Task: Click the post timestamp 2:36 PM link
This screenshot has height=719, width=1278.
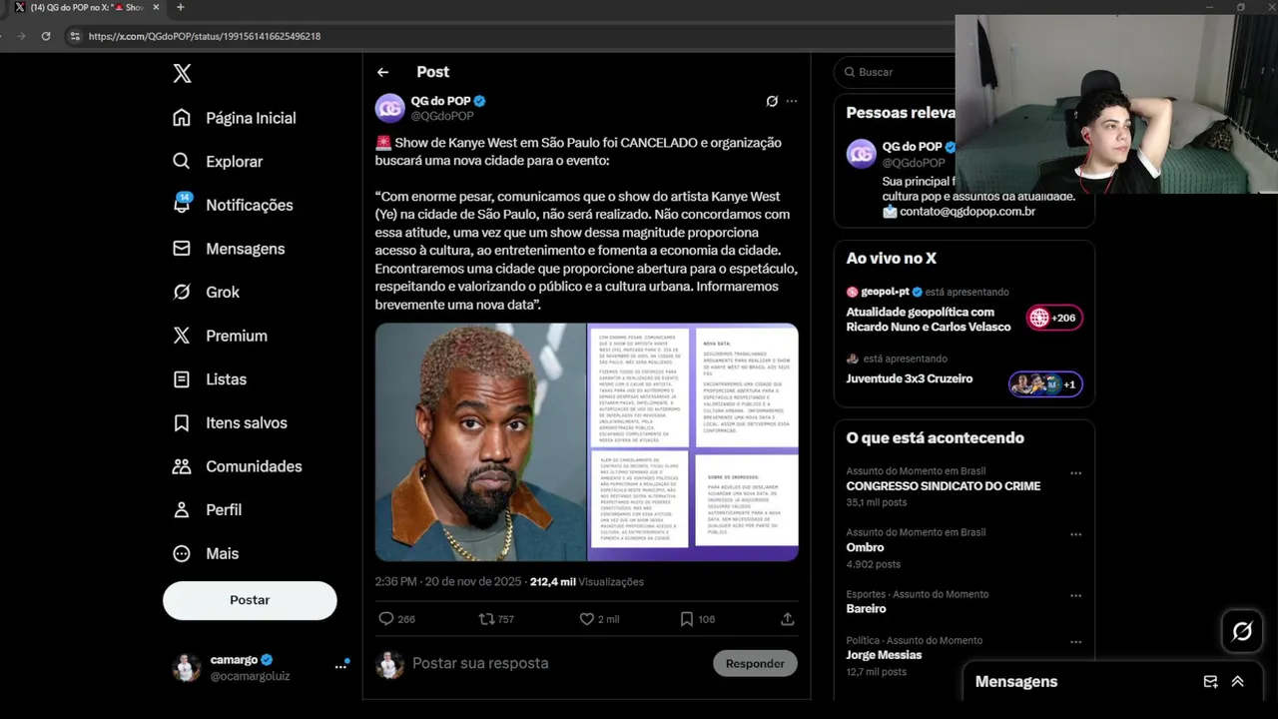Action: [x=448, y=581]
